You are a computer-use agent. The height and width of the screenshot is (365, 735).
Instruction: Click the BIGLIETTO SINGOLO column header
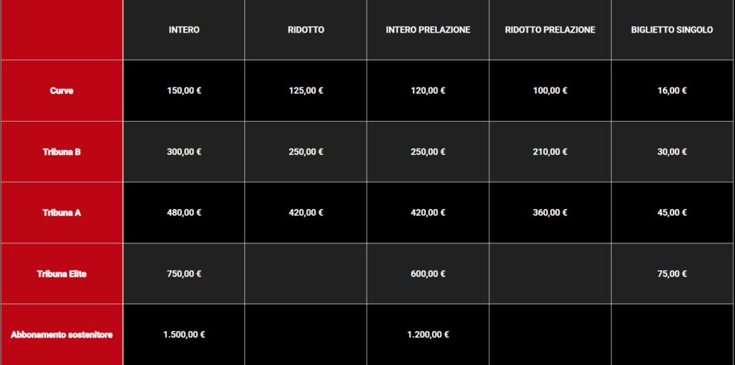672,30
